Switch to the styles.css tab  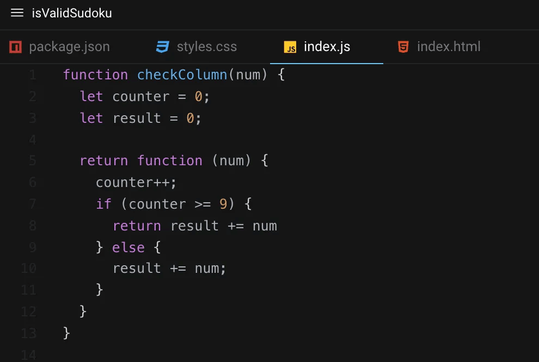click(207, 47)
